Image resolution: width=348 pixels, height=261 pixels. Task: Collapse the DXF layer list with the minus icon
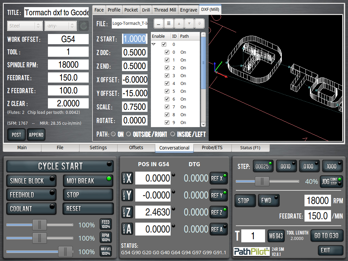(158, 23)
